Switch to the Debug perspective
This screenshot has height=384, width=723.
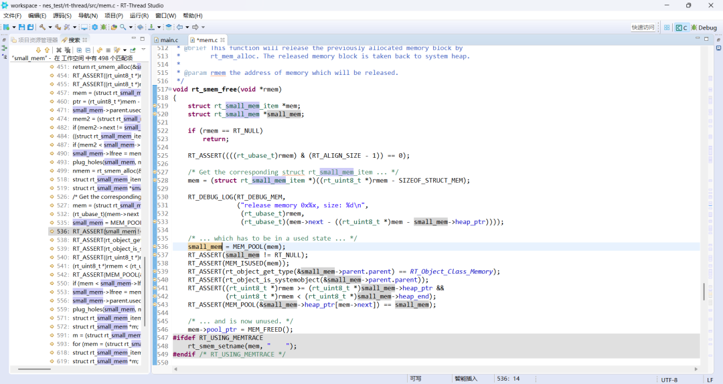click(704, 27)
